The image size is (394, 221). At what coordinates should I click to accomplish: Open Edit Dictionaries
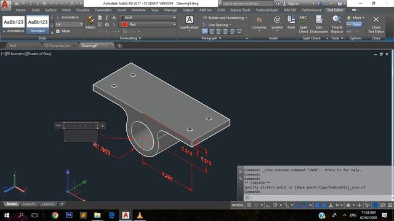click(319, 25)
